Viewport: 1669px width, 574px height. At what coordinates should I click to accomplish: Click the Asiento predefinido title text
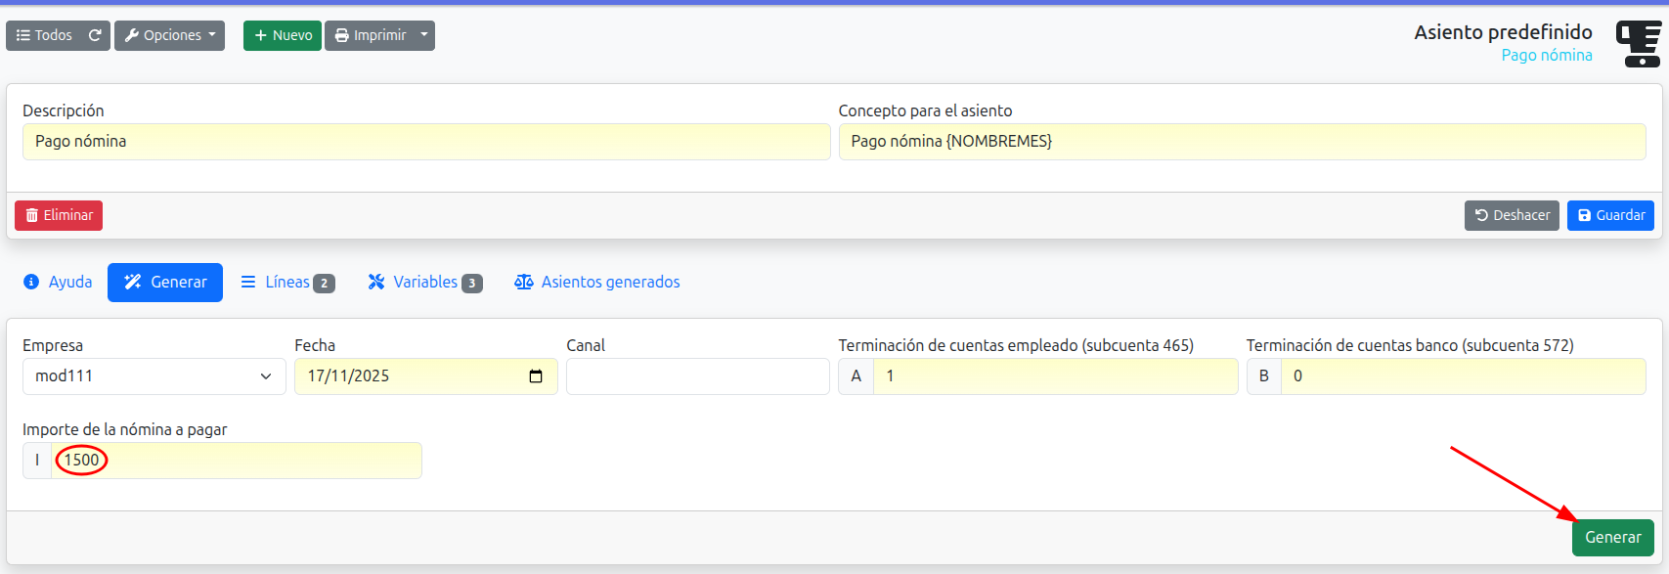click(x=1503, y=32)
